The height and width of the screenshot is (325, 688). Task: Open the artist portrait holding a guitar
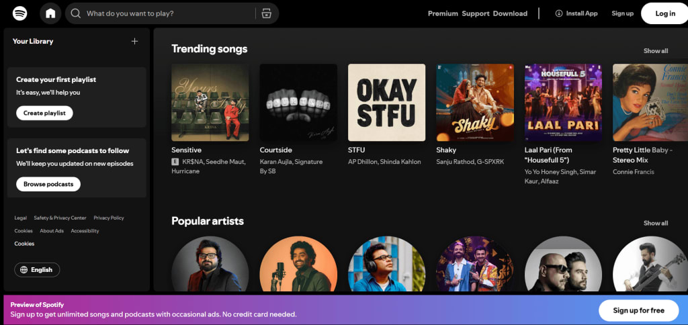point(650,264)
